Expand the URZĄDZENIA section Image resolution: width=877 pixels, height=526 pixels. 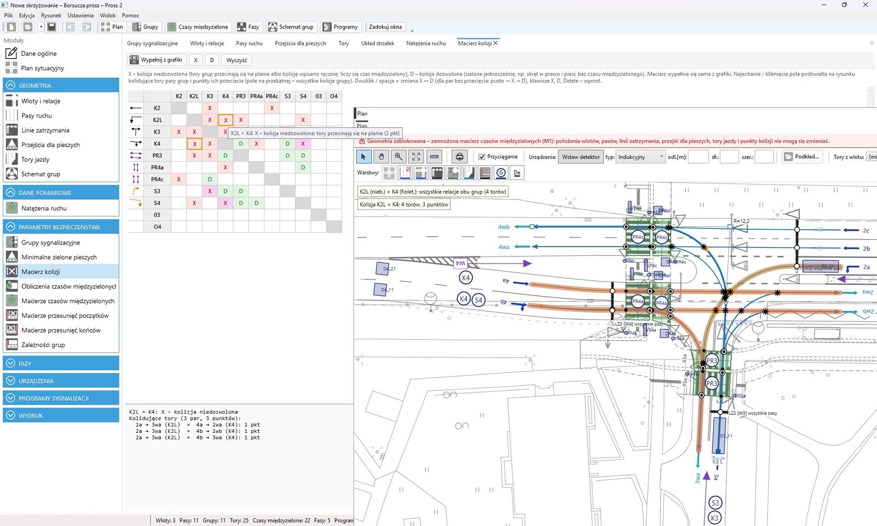(61, 381)
